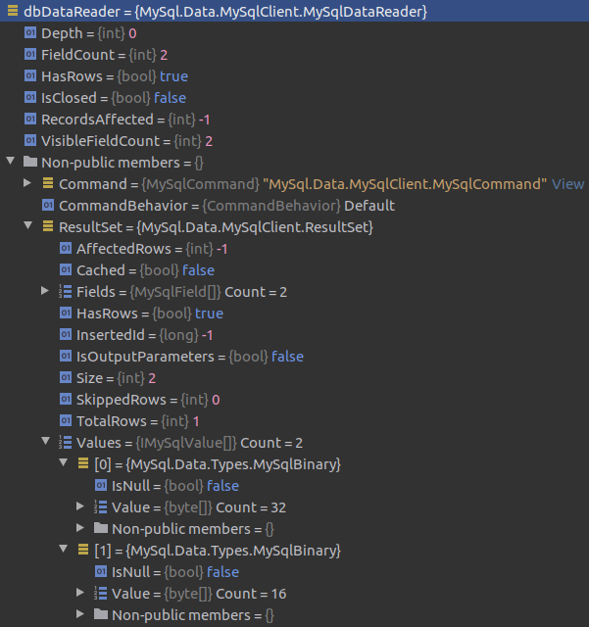Click the field icon next to VisibleFieldCount

pos(30,140)
